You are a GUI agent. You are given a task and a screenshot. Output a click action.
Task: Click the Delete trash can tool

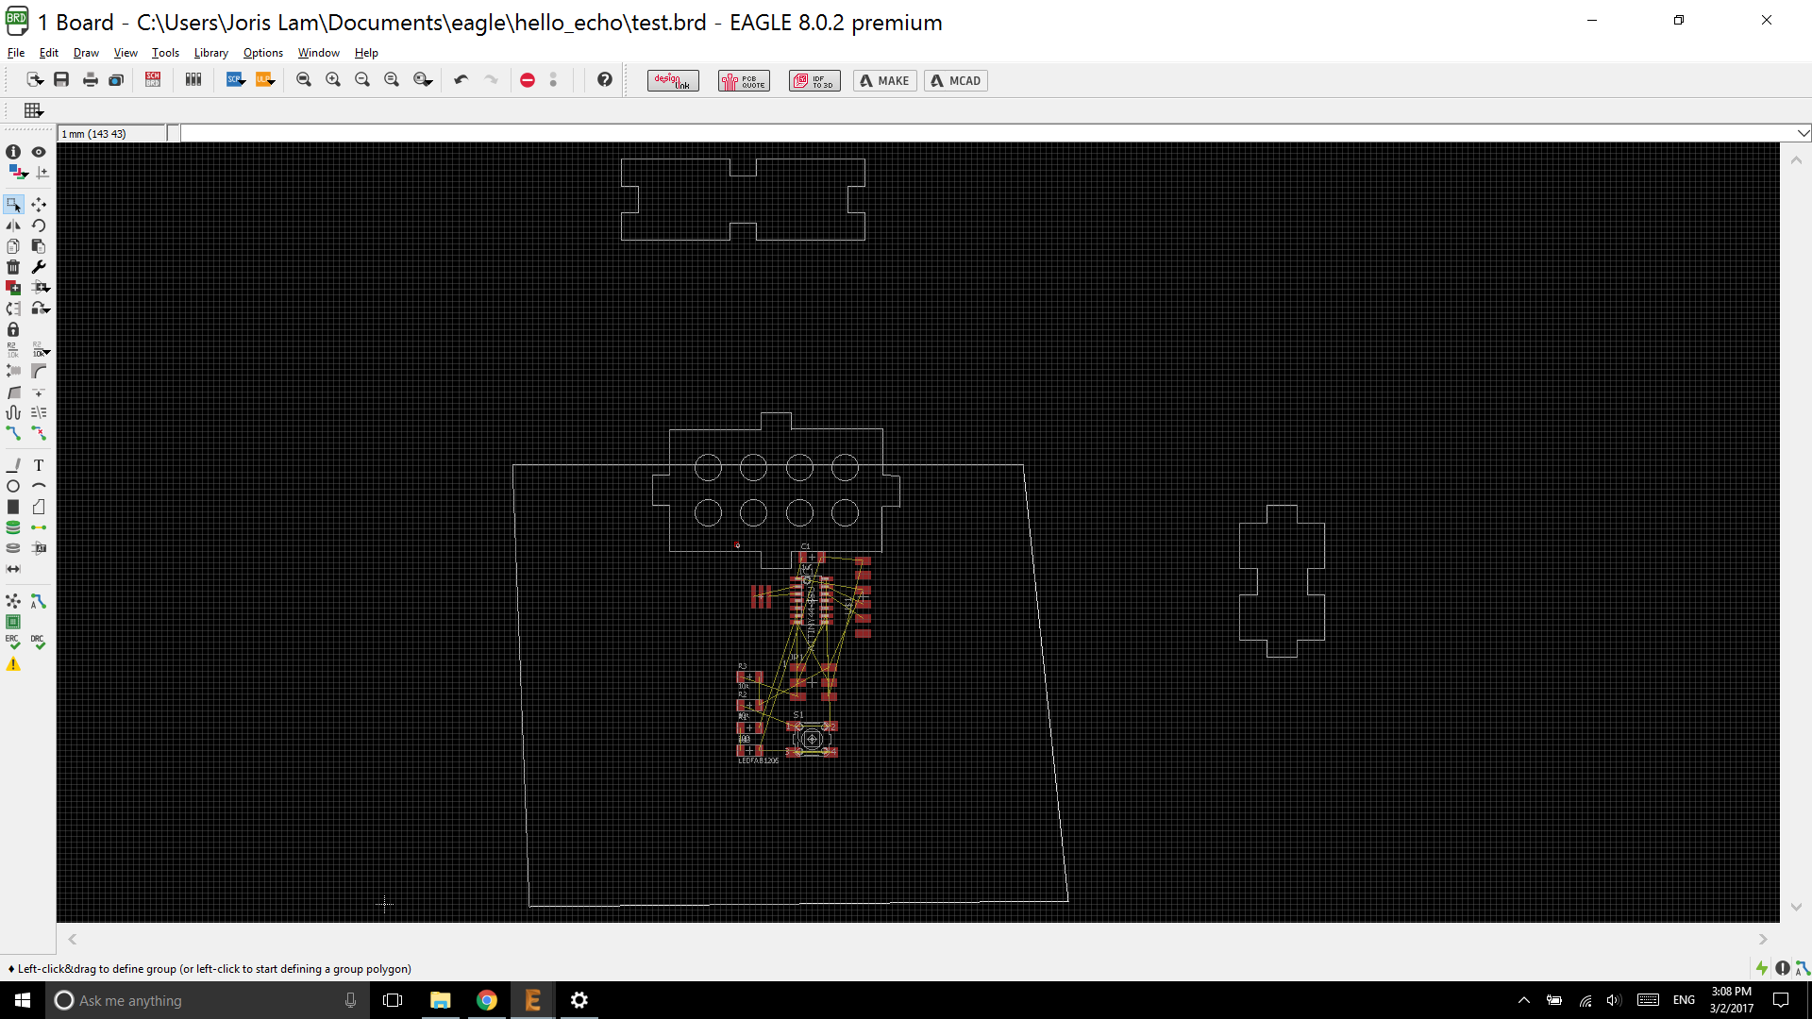[x=13, y=267]
